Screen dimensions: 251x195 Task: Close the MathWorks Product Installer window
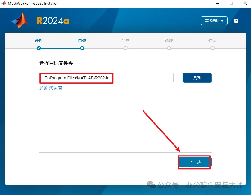245,3
